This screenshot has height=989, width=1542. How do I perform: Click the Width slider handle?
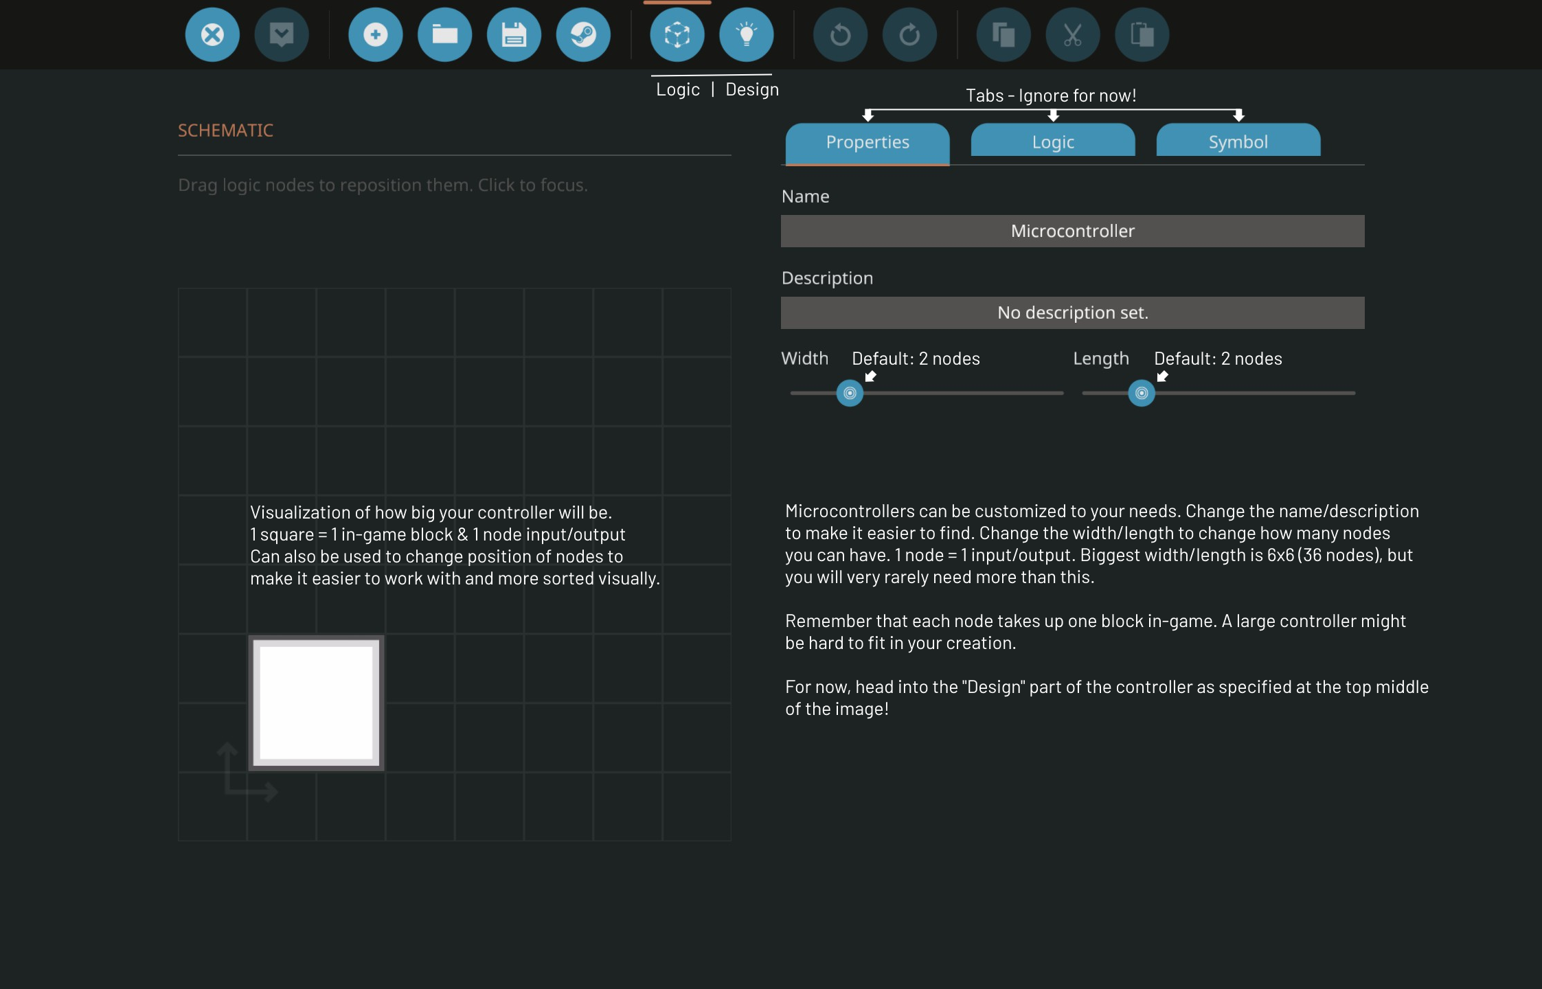pos(850,393)
